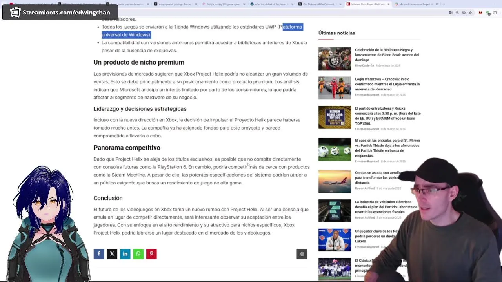Click Legia Warszawa football match thumbnail
This screenshot has height=282, width=502.
pos(335,88)
